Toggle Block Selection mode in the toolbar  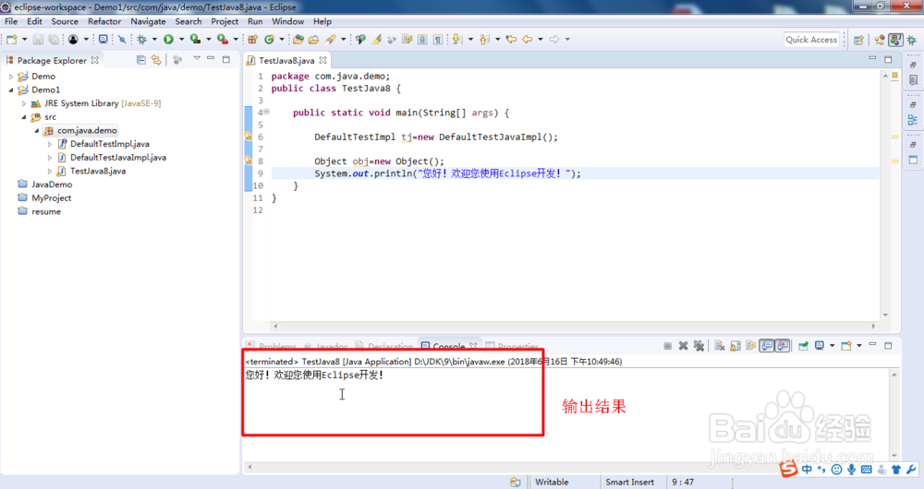(x=422, y=40)
